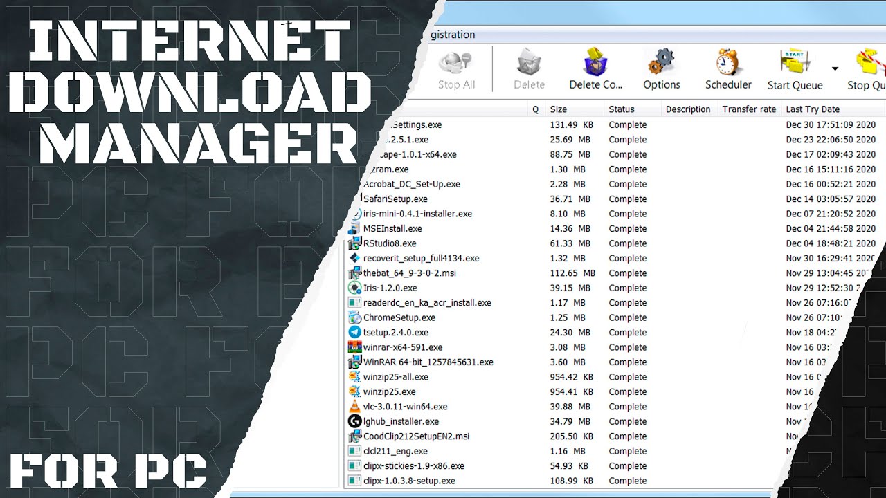
Task: Click the Dec 30 17:51:09 2020 date
Action: [831, 124]
